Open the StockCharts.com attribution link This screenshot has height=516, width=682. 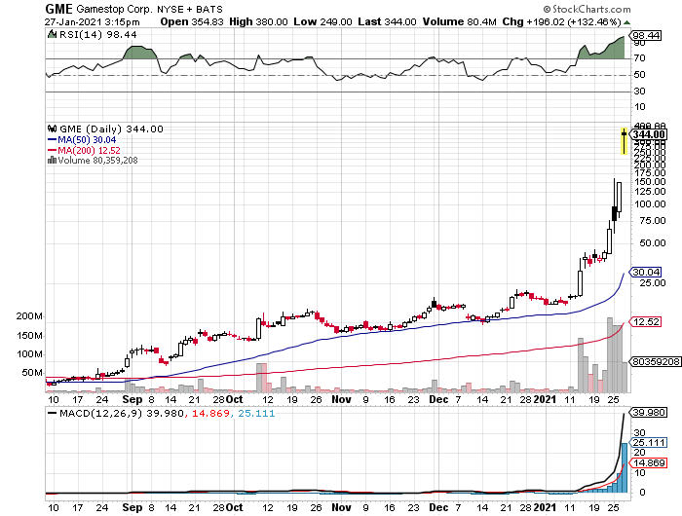(x=587, y=9)
